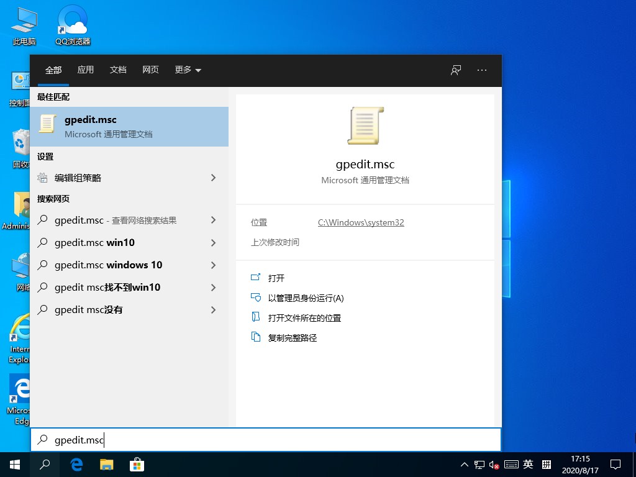Click the muted speaker icon in tray
This screenshot has height=477, width=636.
coord(494,464)
